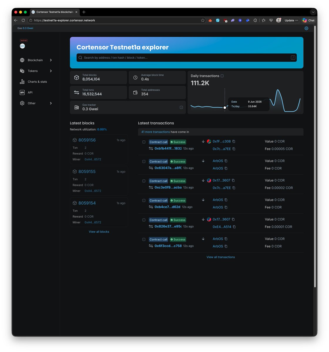Screen dimensions: 329x352
Task: Click the Network utilization 0.00% value
Action: point(102,129)
